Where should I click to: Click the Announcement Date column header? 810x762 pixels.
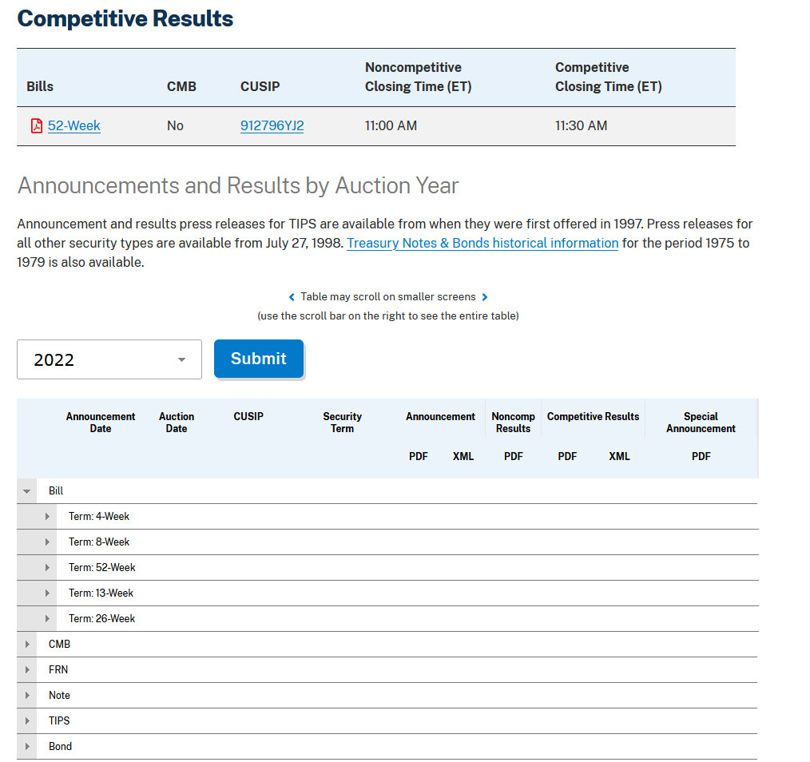click(101, 423)
